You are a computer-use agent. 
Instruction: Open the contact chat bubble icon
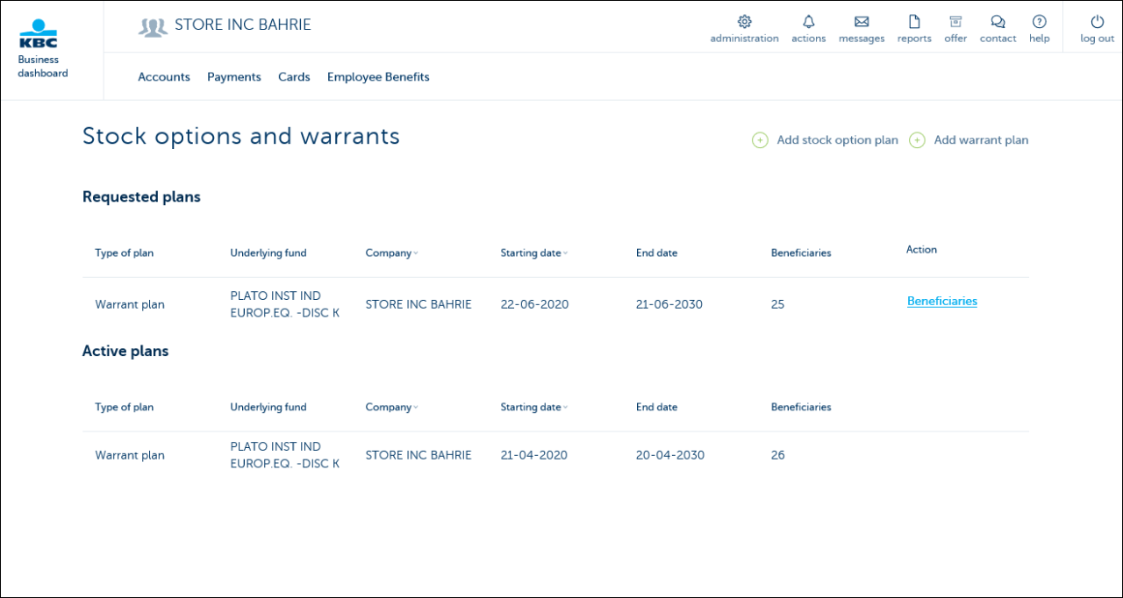click(x=997, y=21)
